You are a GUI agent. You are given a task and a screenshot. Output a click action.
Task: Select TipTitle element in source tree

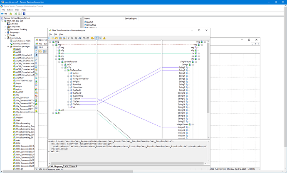pos(77,105)
